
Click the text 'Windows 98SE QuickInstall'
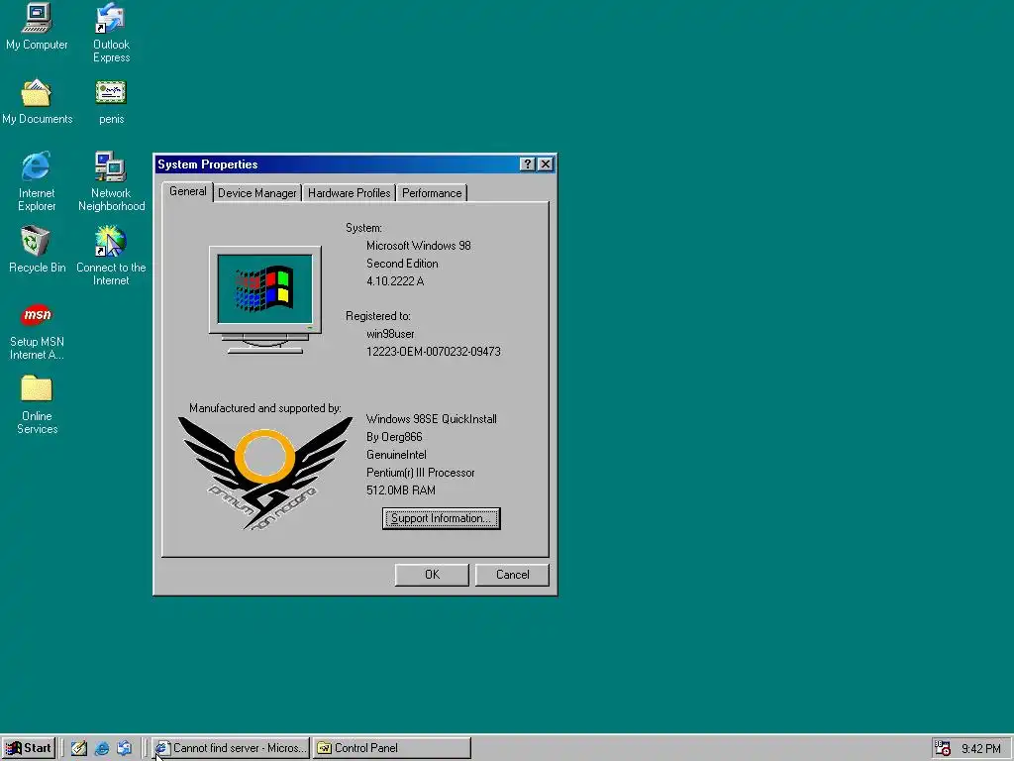(432, 419)
